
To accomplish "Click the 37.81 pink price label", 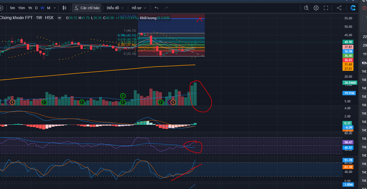I will click(x=348, y=47).
